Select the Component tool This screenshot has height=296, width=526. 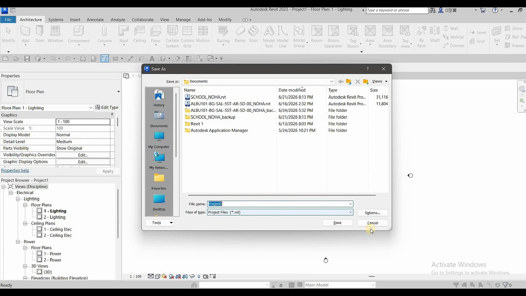[78, 35]
